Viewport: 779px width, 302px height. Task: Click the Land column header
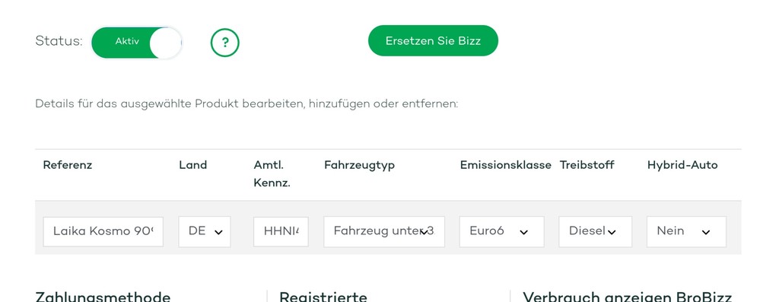pyautogui.click(x=192, y=165)
